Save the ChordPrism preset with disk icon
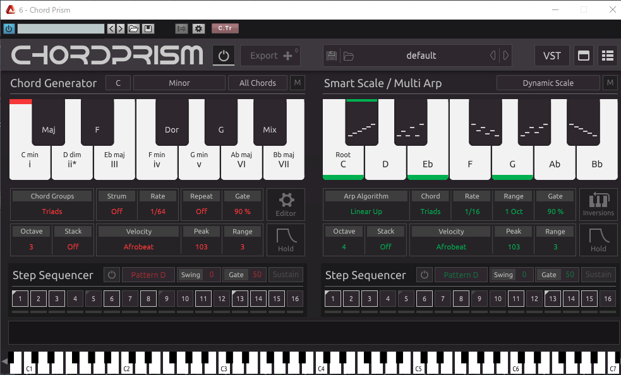Screen dimensions: 621x375 (x=332, y=56)
